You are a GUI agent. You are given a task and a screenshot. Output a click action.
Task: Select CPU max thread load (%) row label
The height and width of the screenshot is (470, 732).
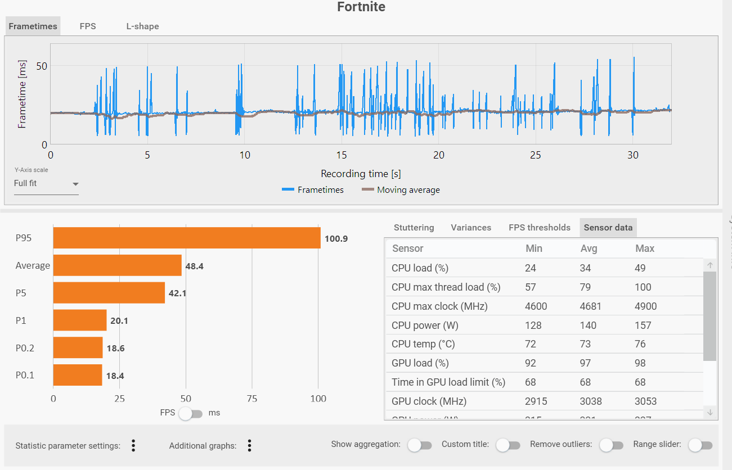click(446, 287)
